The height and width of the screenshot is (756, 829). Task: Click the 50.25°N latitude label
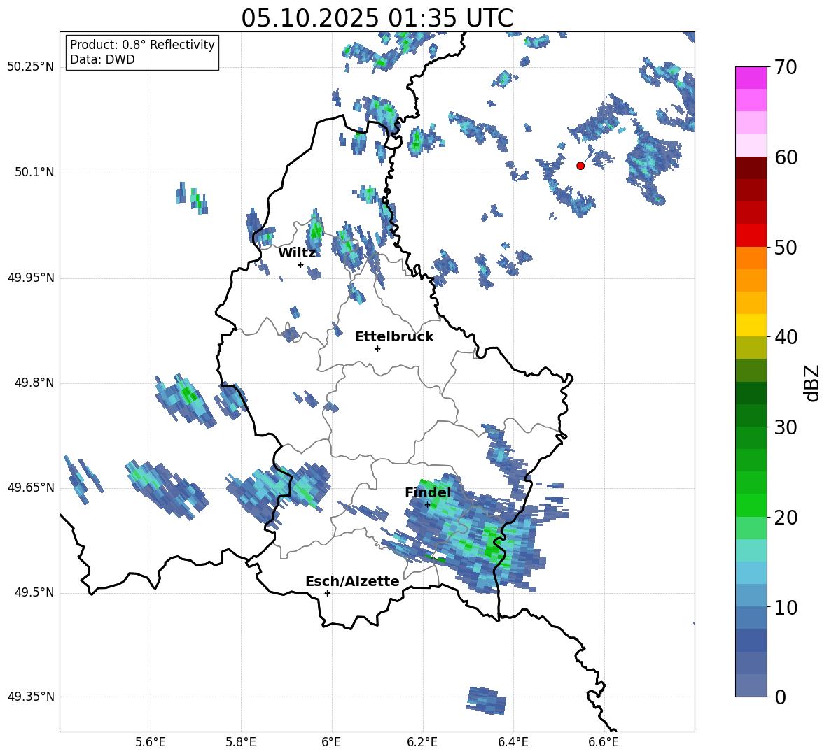click(x=31, y=67)
